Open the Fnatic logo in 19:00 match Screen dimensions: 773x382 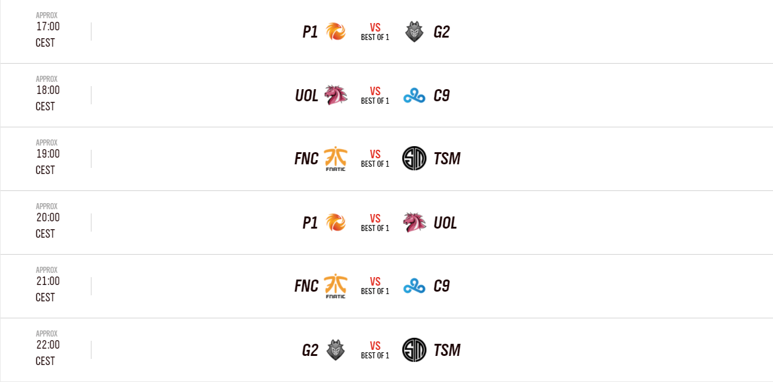click(x=336, y=159)
